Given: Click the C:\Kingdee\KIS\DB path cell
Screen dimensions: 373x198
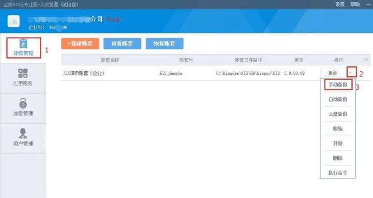Looking at the screenshot, I should click(x=248, y=74).
